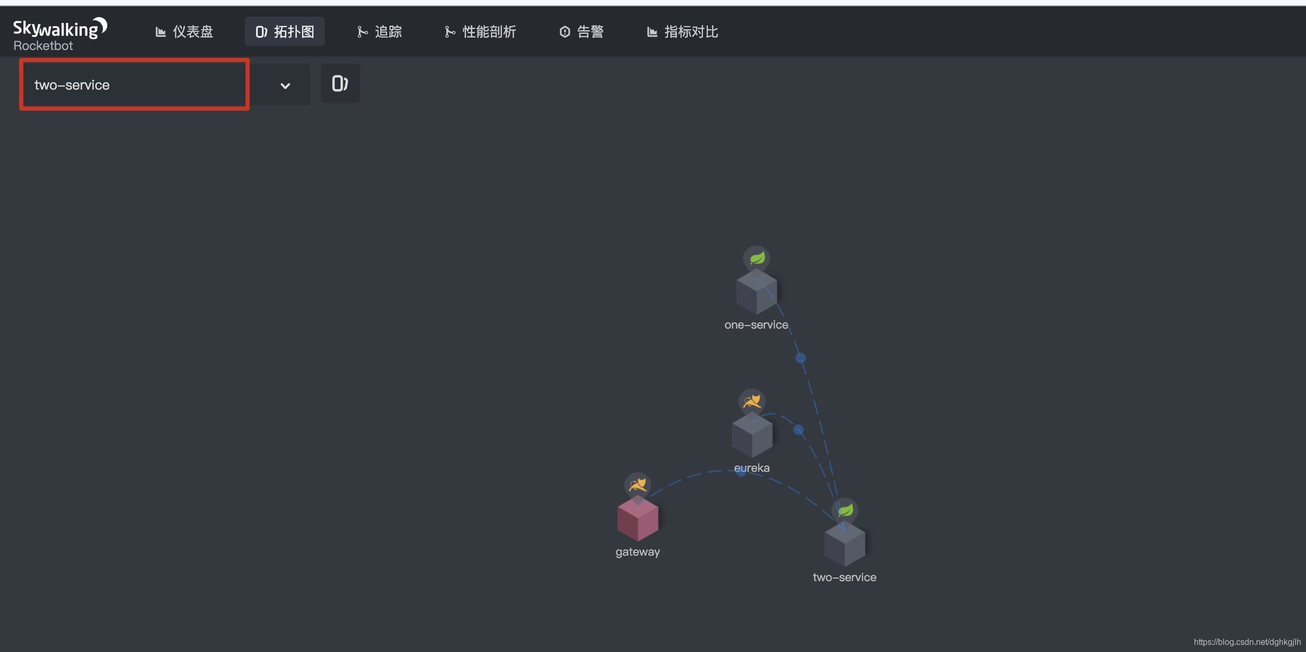Image resolution: width=1306 pixels, height=652 pixels.
Task: Click the blog.csdn.net watermark link
Action: pyautogui.click(x=1247, y=642)
